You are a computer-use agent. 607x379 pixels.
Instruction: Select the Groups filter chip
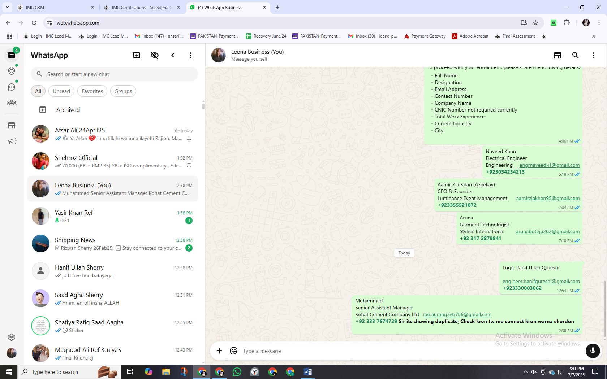click(123, 91)
